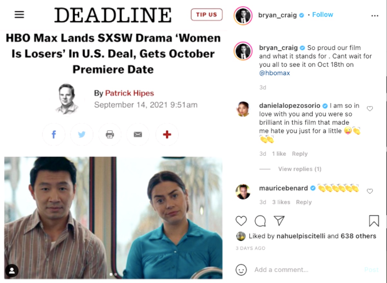Open author Patrick Hipes link

pos(129,93)
